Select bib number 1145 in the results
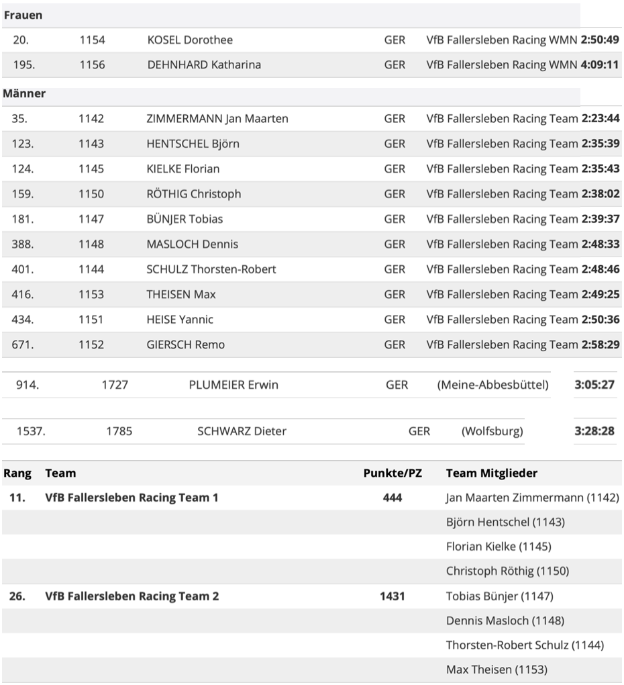Image resolution: width=624 pixels, height=685 pixels. (x=91, y=169)
